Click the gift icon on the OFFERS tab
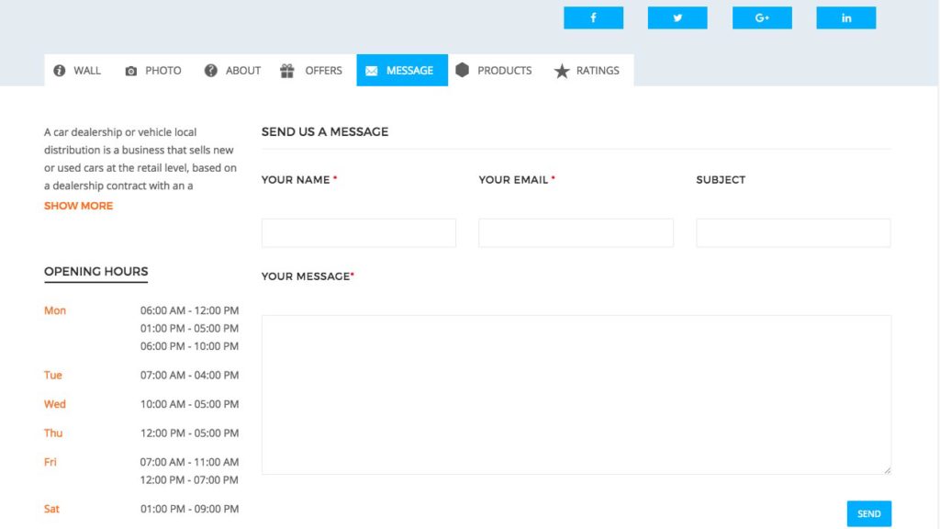 click(289, 70)
